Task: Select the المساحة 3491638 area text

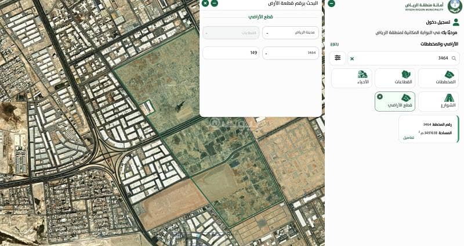Action: coord(436,133)
